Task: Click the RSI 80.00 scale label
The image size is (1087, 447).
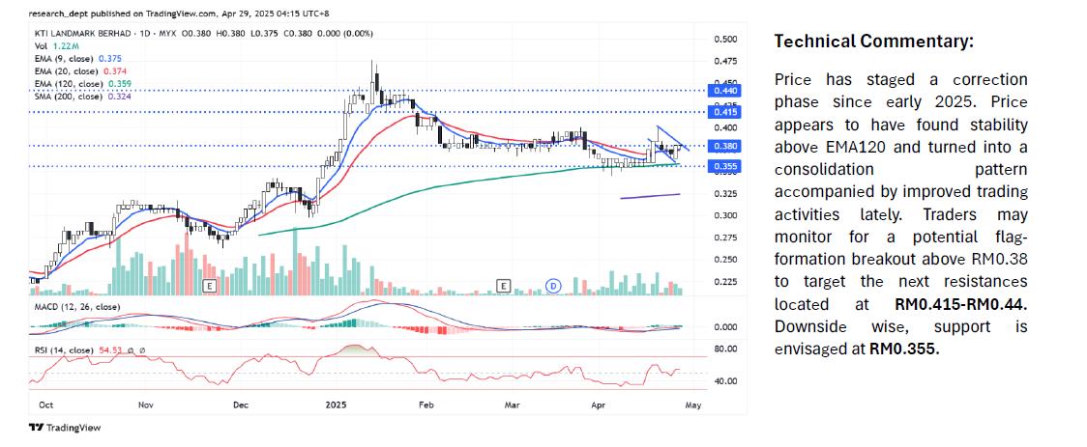Action: tap(724, 350)
